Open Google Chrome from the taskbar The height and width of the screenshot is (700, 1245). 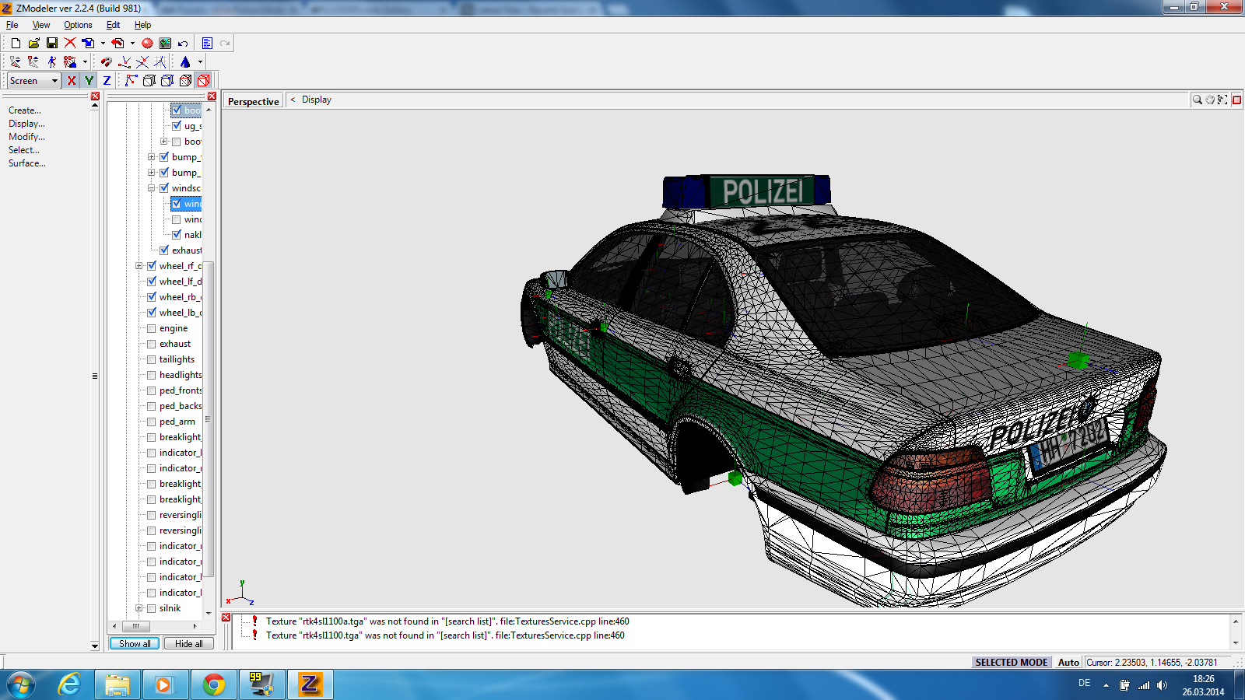214,684
